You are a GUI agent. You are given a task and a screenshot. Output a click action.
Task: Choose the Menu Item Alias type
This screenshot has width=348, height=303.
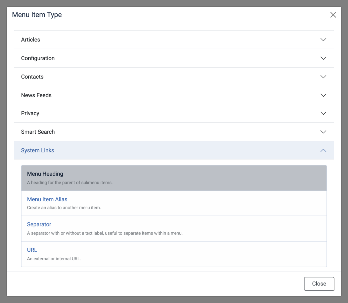click(x=47, y=200)
